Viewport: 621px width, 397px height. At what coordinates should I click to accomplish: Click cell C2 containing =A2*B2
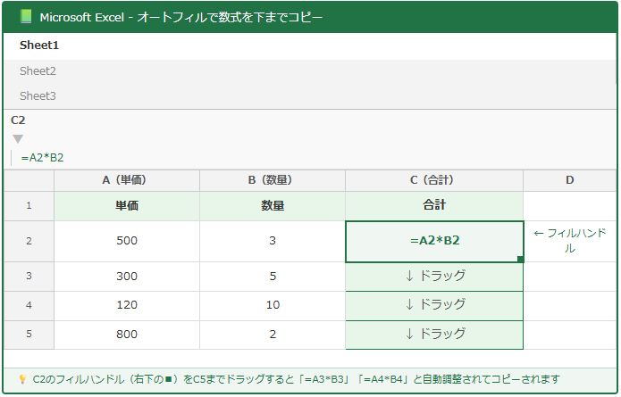(x=433, y=241)
